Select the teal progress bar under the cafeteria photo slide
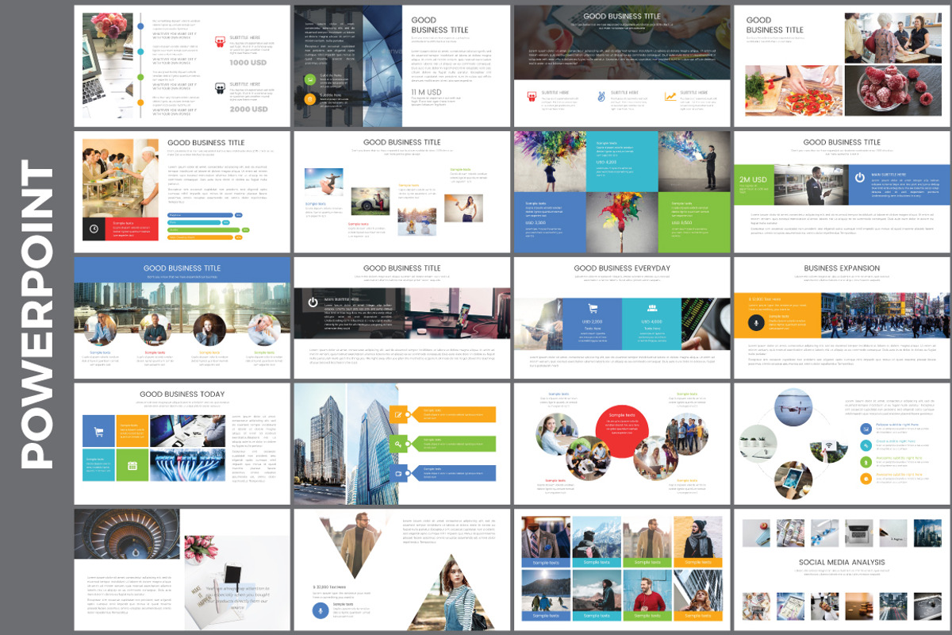 [195, 223]
